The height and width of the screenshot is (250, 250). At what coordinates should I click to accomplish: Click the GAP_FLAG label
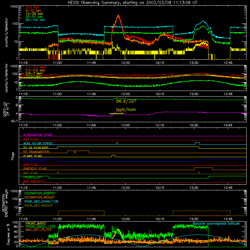[31, 139]
